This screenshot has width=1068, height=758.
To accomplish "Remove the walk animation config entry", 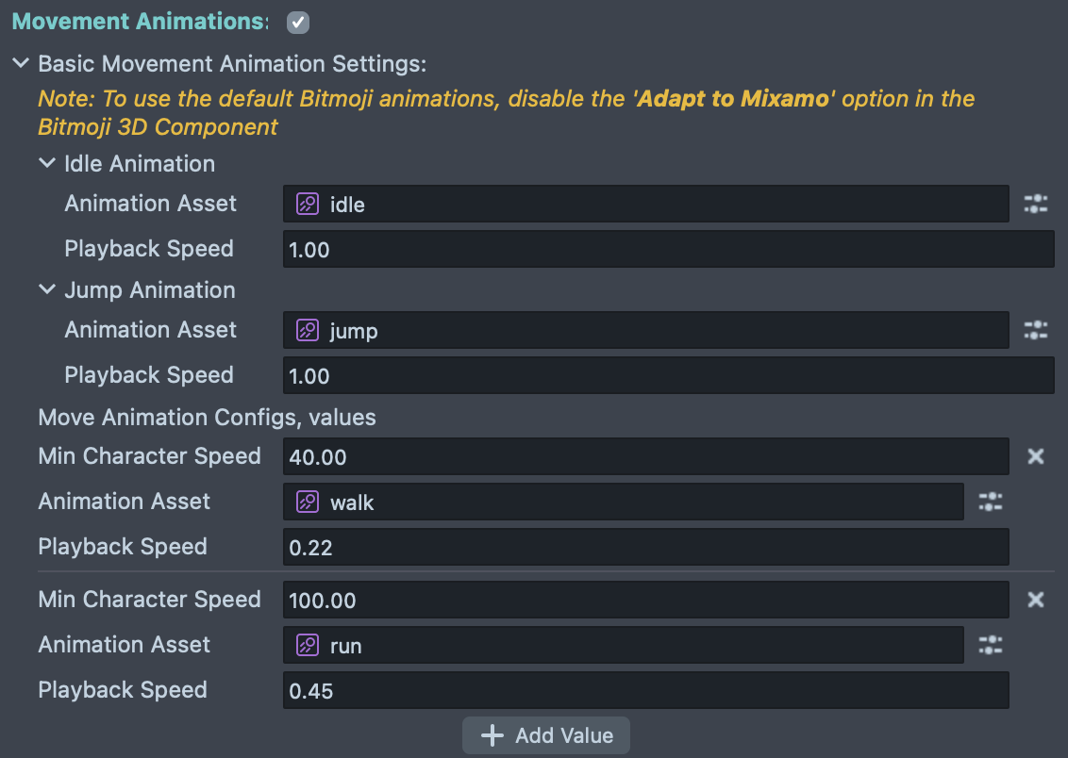I will pyautogui.click(x=1036, y=456).
